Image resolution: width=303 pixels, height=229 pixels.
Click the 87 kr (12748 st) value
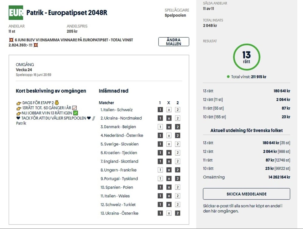[278, 160]
